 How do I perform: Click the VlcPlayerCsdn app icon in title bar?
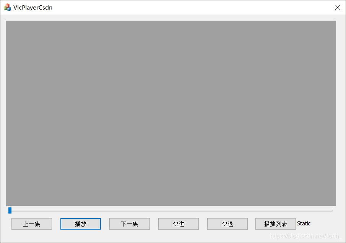pyautogui.click(x=7, y=7)
